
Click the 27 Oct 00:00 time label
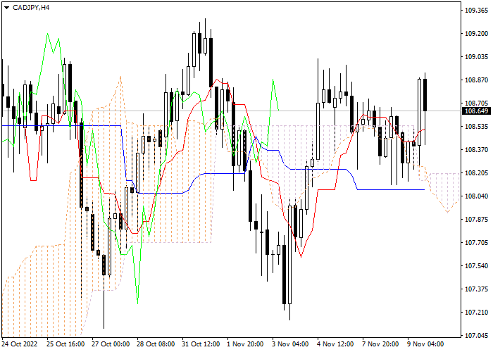coord(111,344)
